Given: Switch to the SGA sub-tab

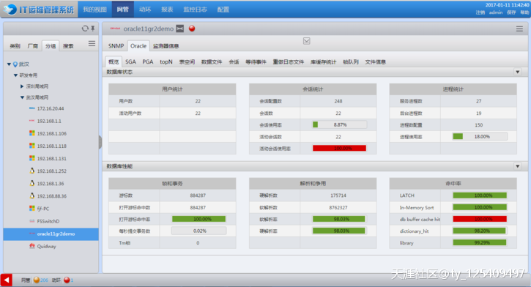Looking at the screenshot, I should (x=130, y=62).
